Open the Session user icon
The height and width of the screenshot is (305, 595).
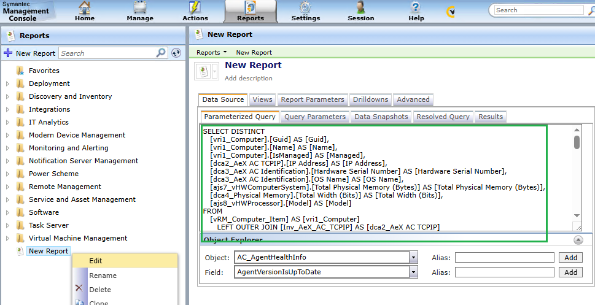click(361, 7)
